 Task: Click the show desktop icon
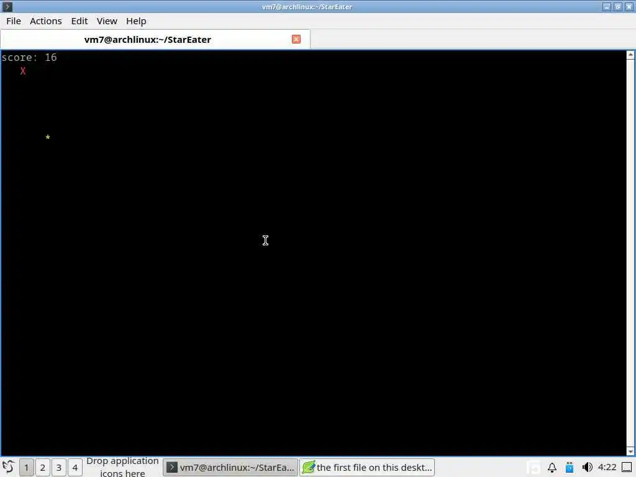[x=627, y=468]
